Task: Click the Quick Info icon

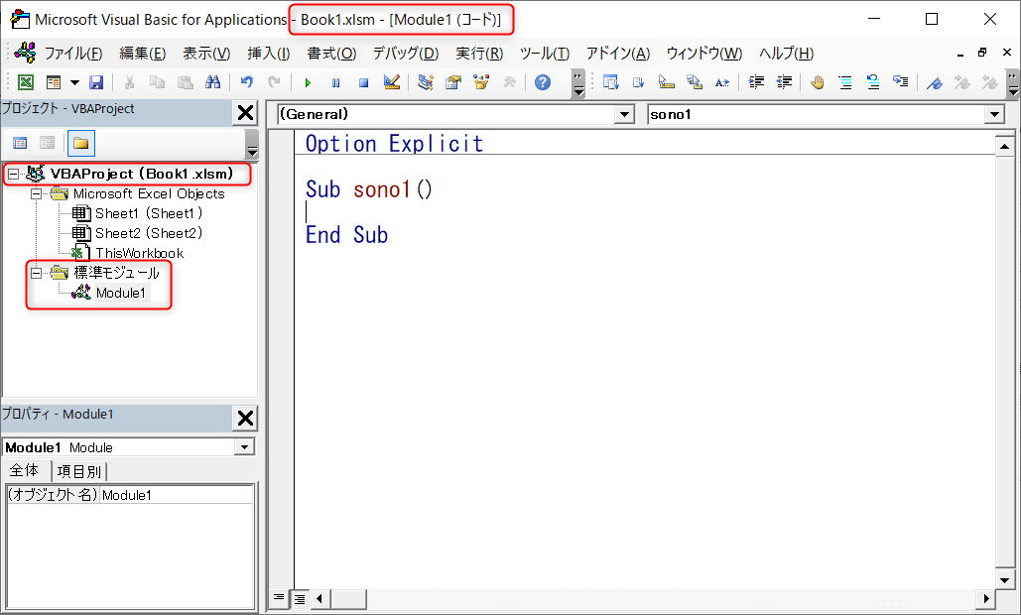Action: tap(666, 82)
